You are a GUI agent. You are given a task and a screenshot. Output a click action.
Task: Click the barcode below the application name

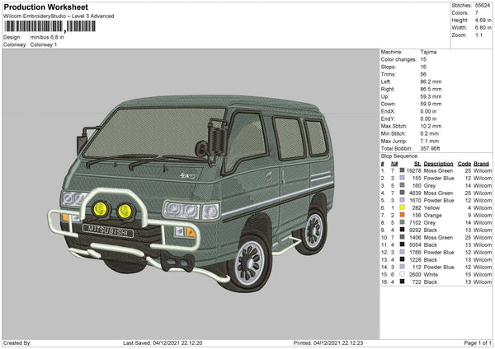[51, 26]
